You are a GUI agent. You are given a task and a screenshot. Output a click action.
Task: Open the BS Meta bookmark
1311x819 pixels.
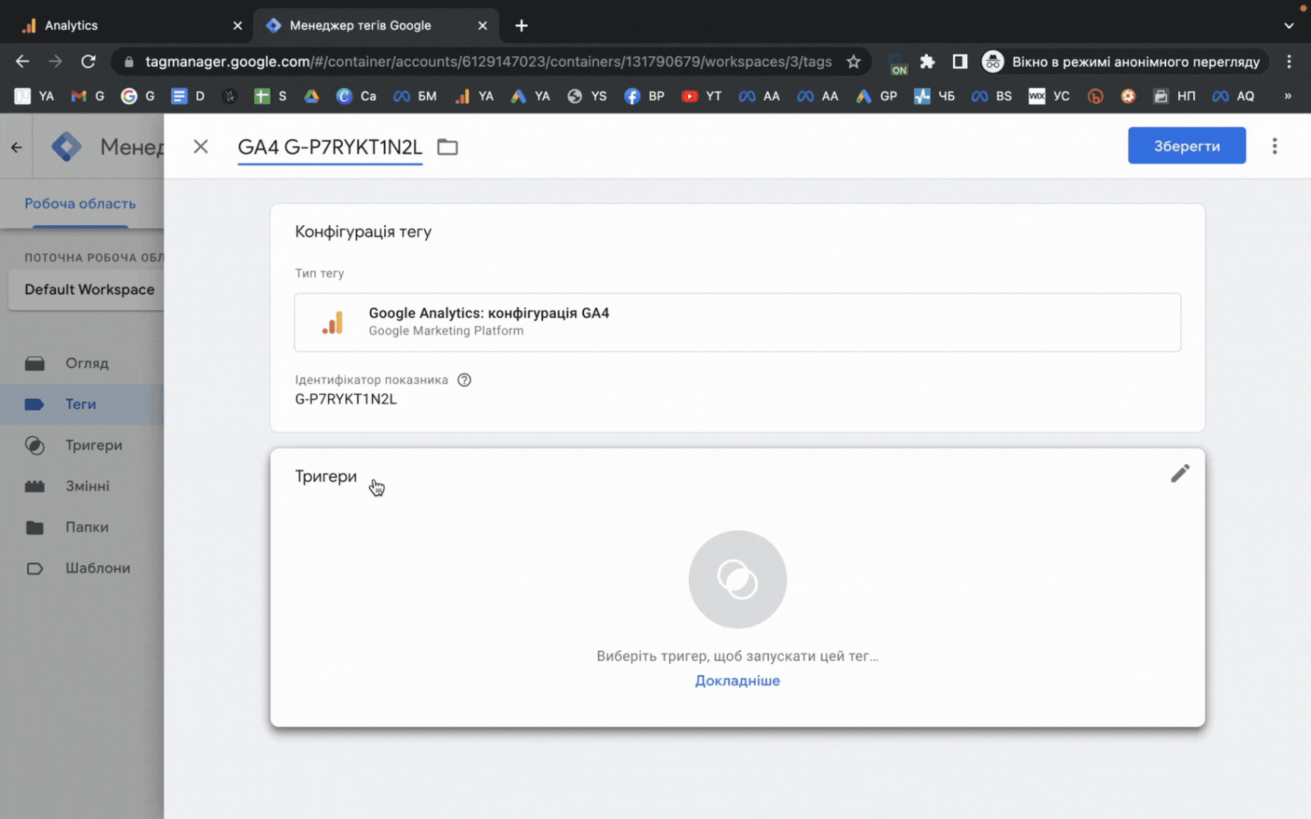(992, 96)
